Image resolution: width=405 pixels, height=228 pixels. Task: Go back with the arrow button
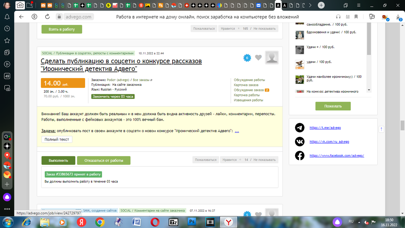point(21,17)
